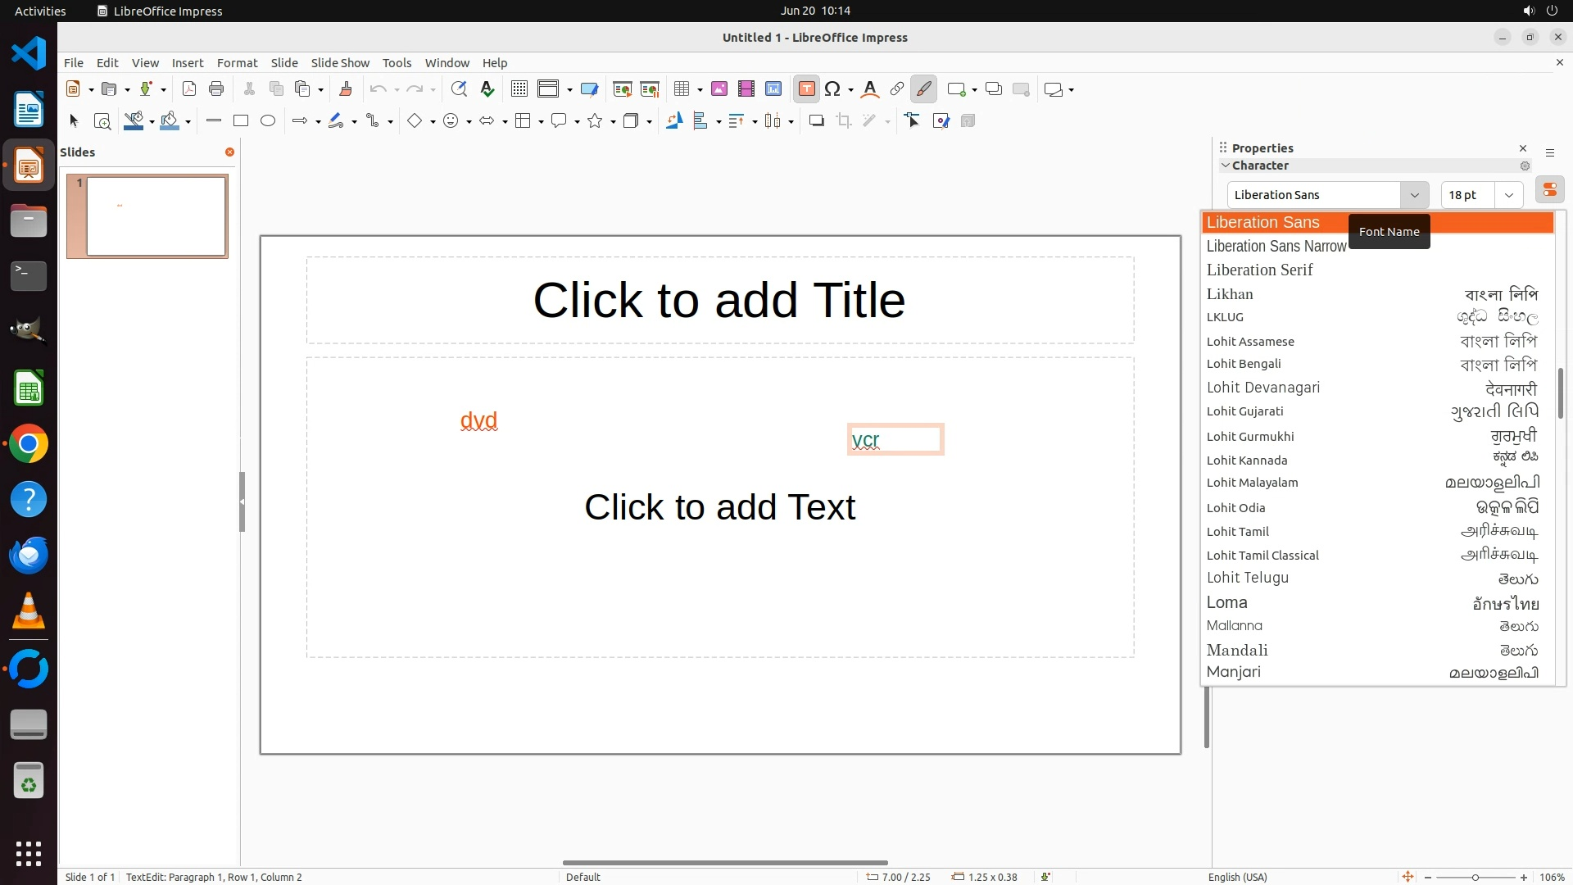The width and height of the screenshot is (1573, 885).
Task: Click the Insert Table icon
Action: coord(681,89)
